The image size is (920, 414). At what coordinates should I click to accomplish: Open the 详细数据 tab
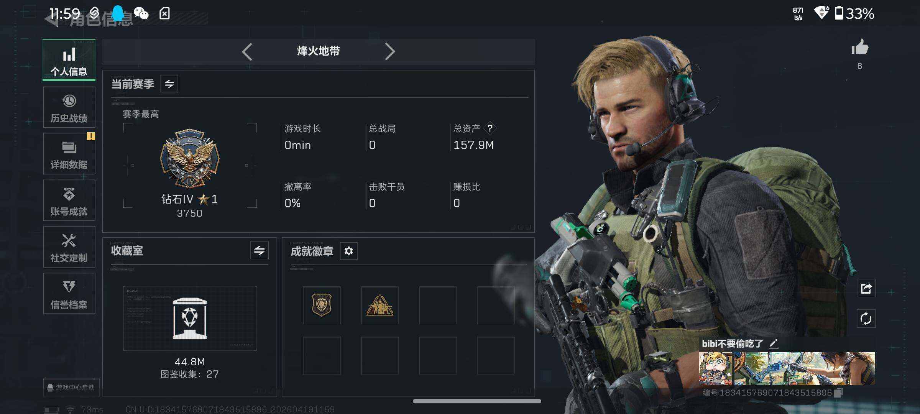click(69, 154)
